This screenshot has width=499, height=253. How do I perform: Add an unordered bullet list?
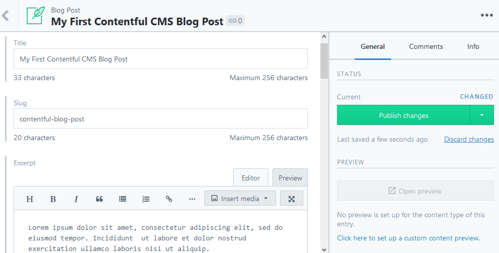[x=123, y=199]
